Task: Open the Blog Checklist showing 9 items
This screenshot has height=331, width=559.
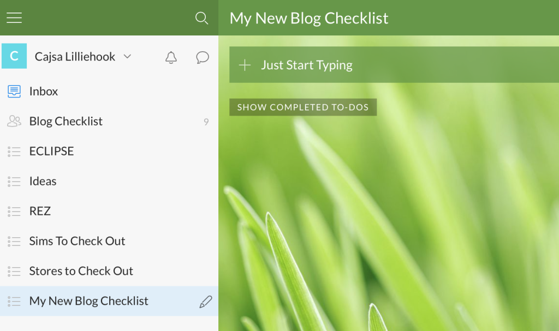Action: pyautogui.click(x=66, y=121)
